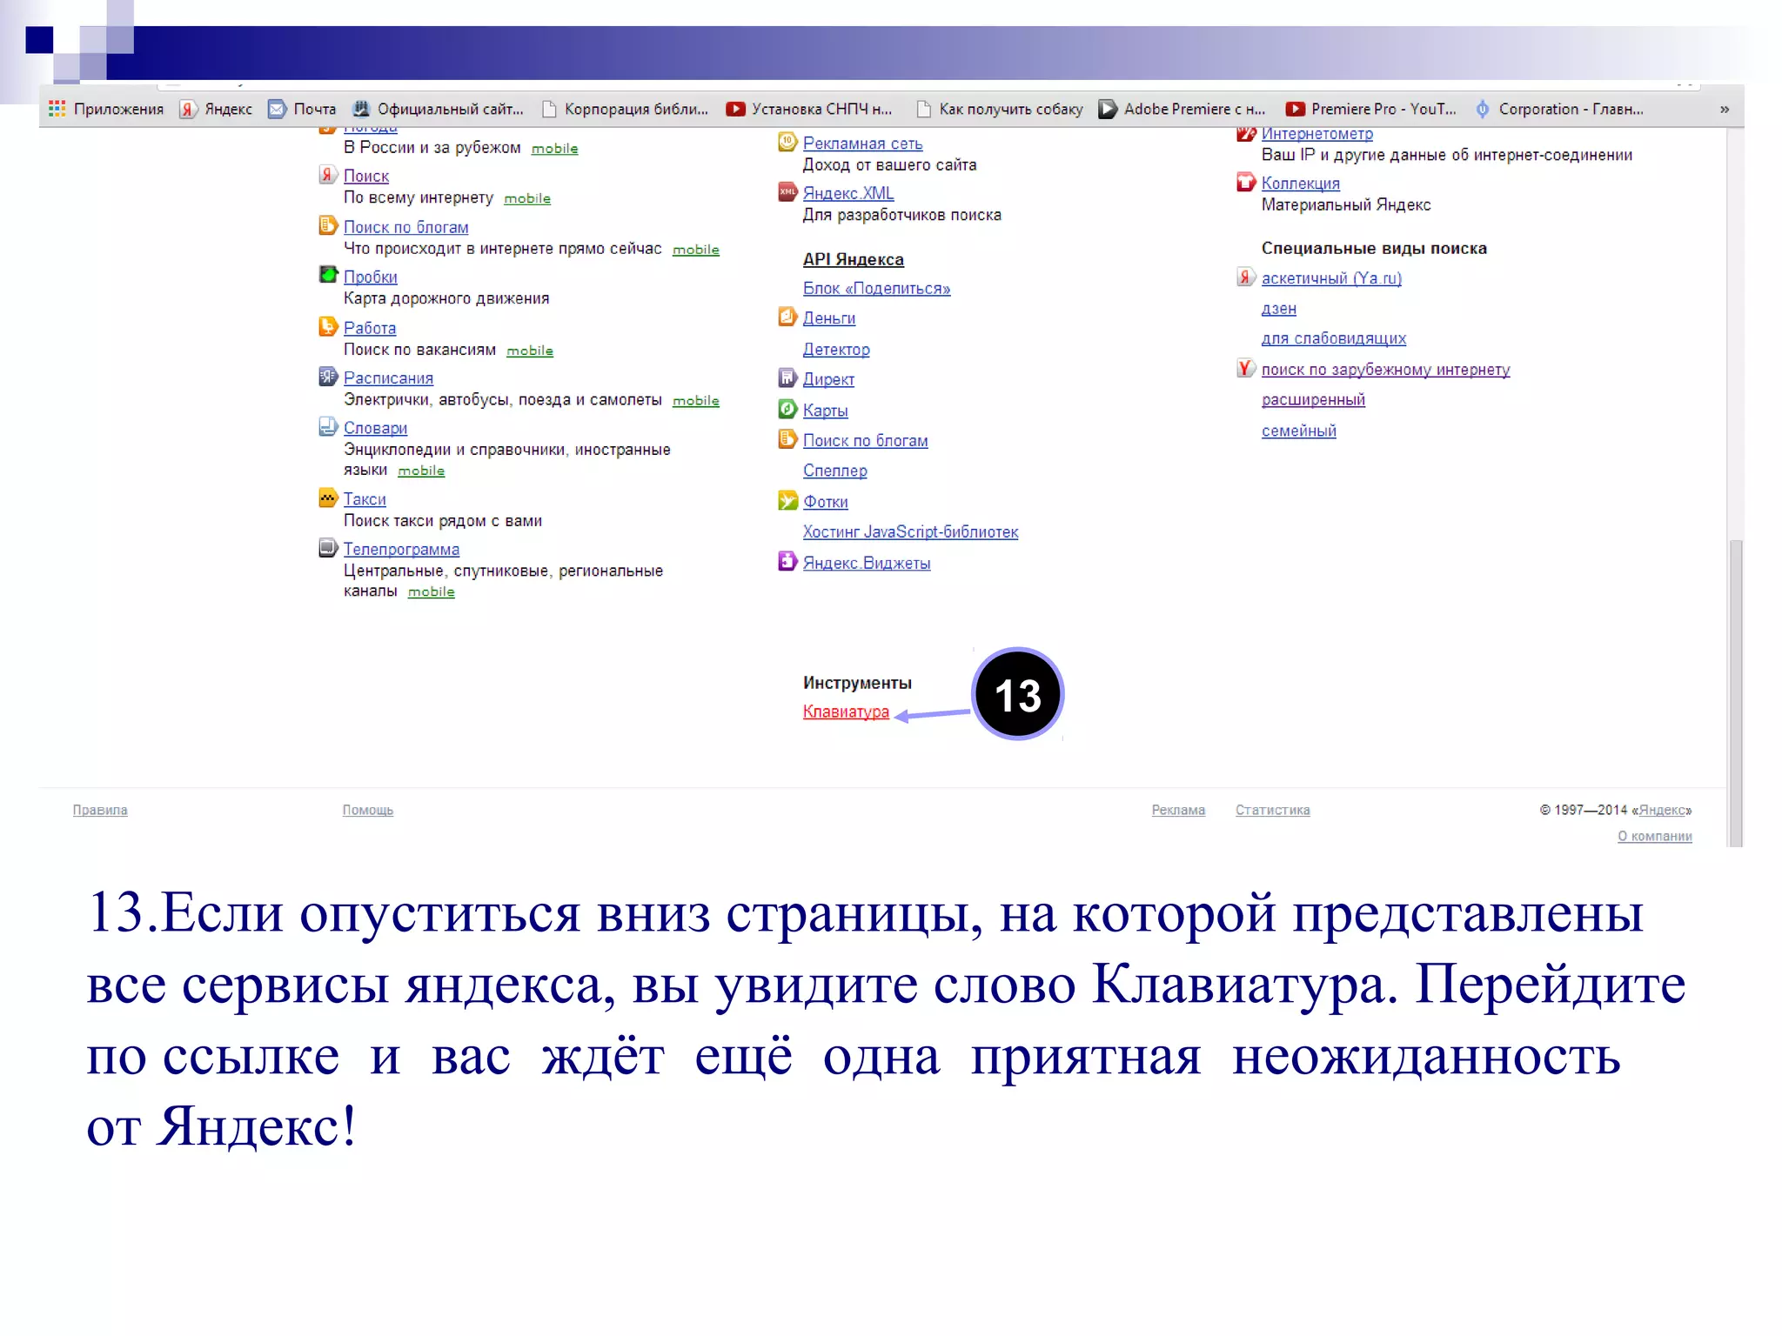Image resolution: width=1782 pixels, height=1336 pixels.
Task: Click the Словари service icon
Action: click(328, 427)
